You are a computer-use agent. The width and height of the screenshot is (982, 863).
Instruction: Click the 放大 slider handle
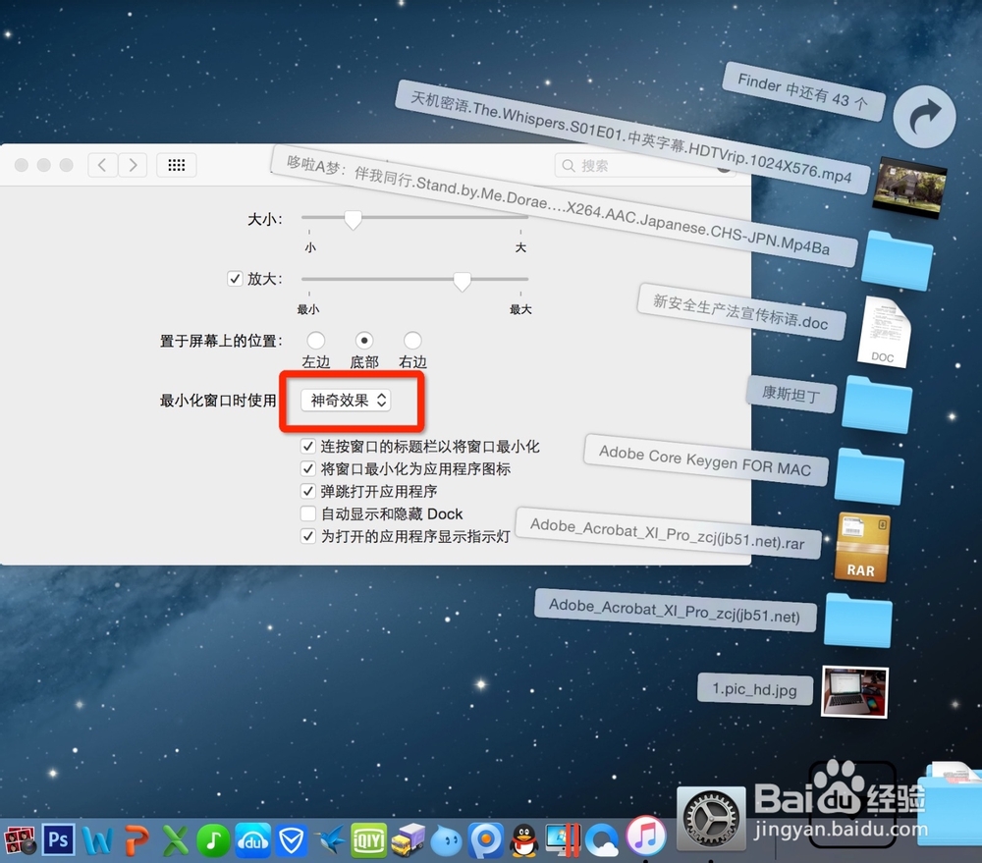pyautogui.click(x=462, y=282)
